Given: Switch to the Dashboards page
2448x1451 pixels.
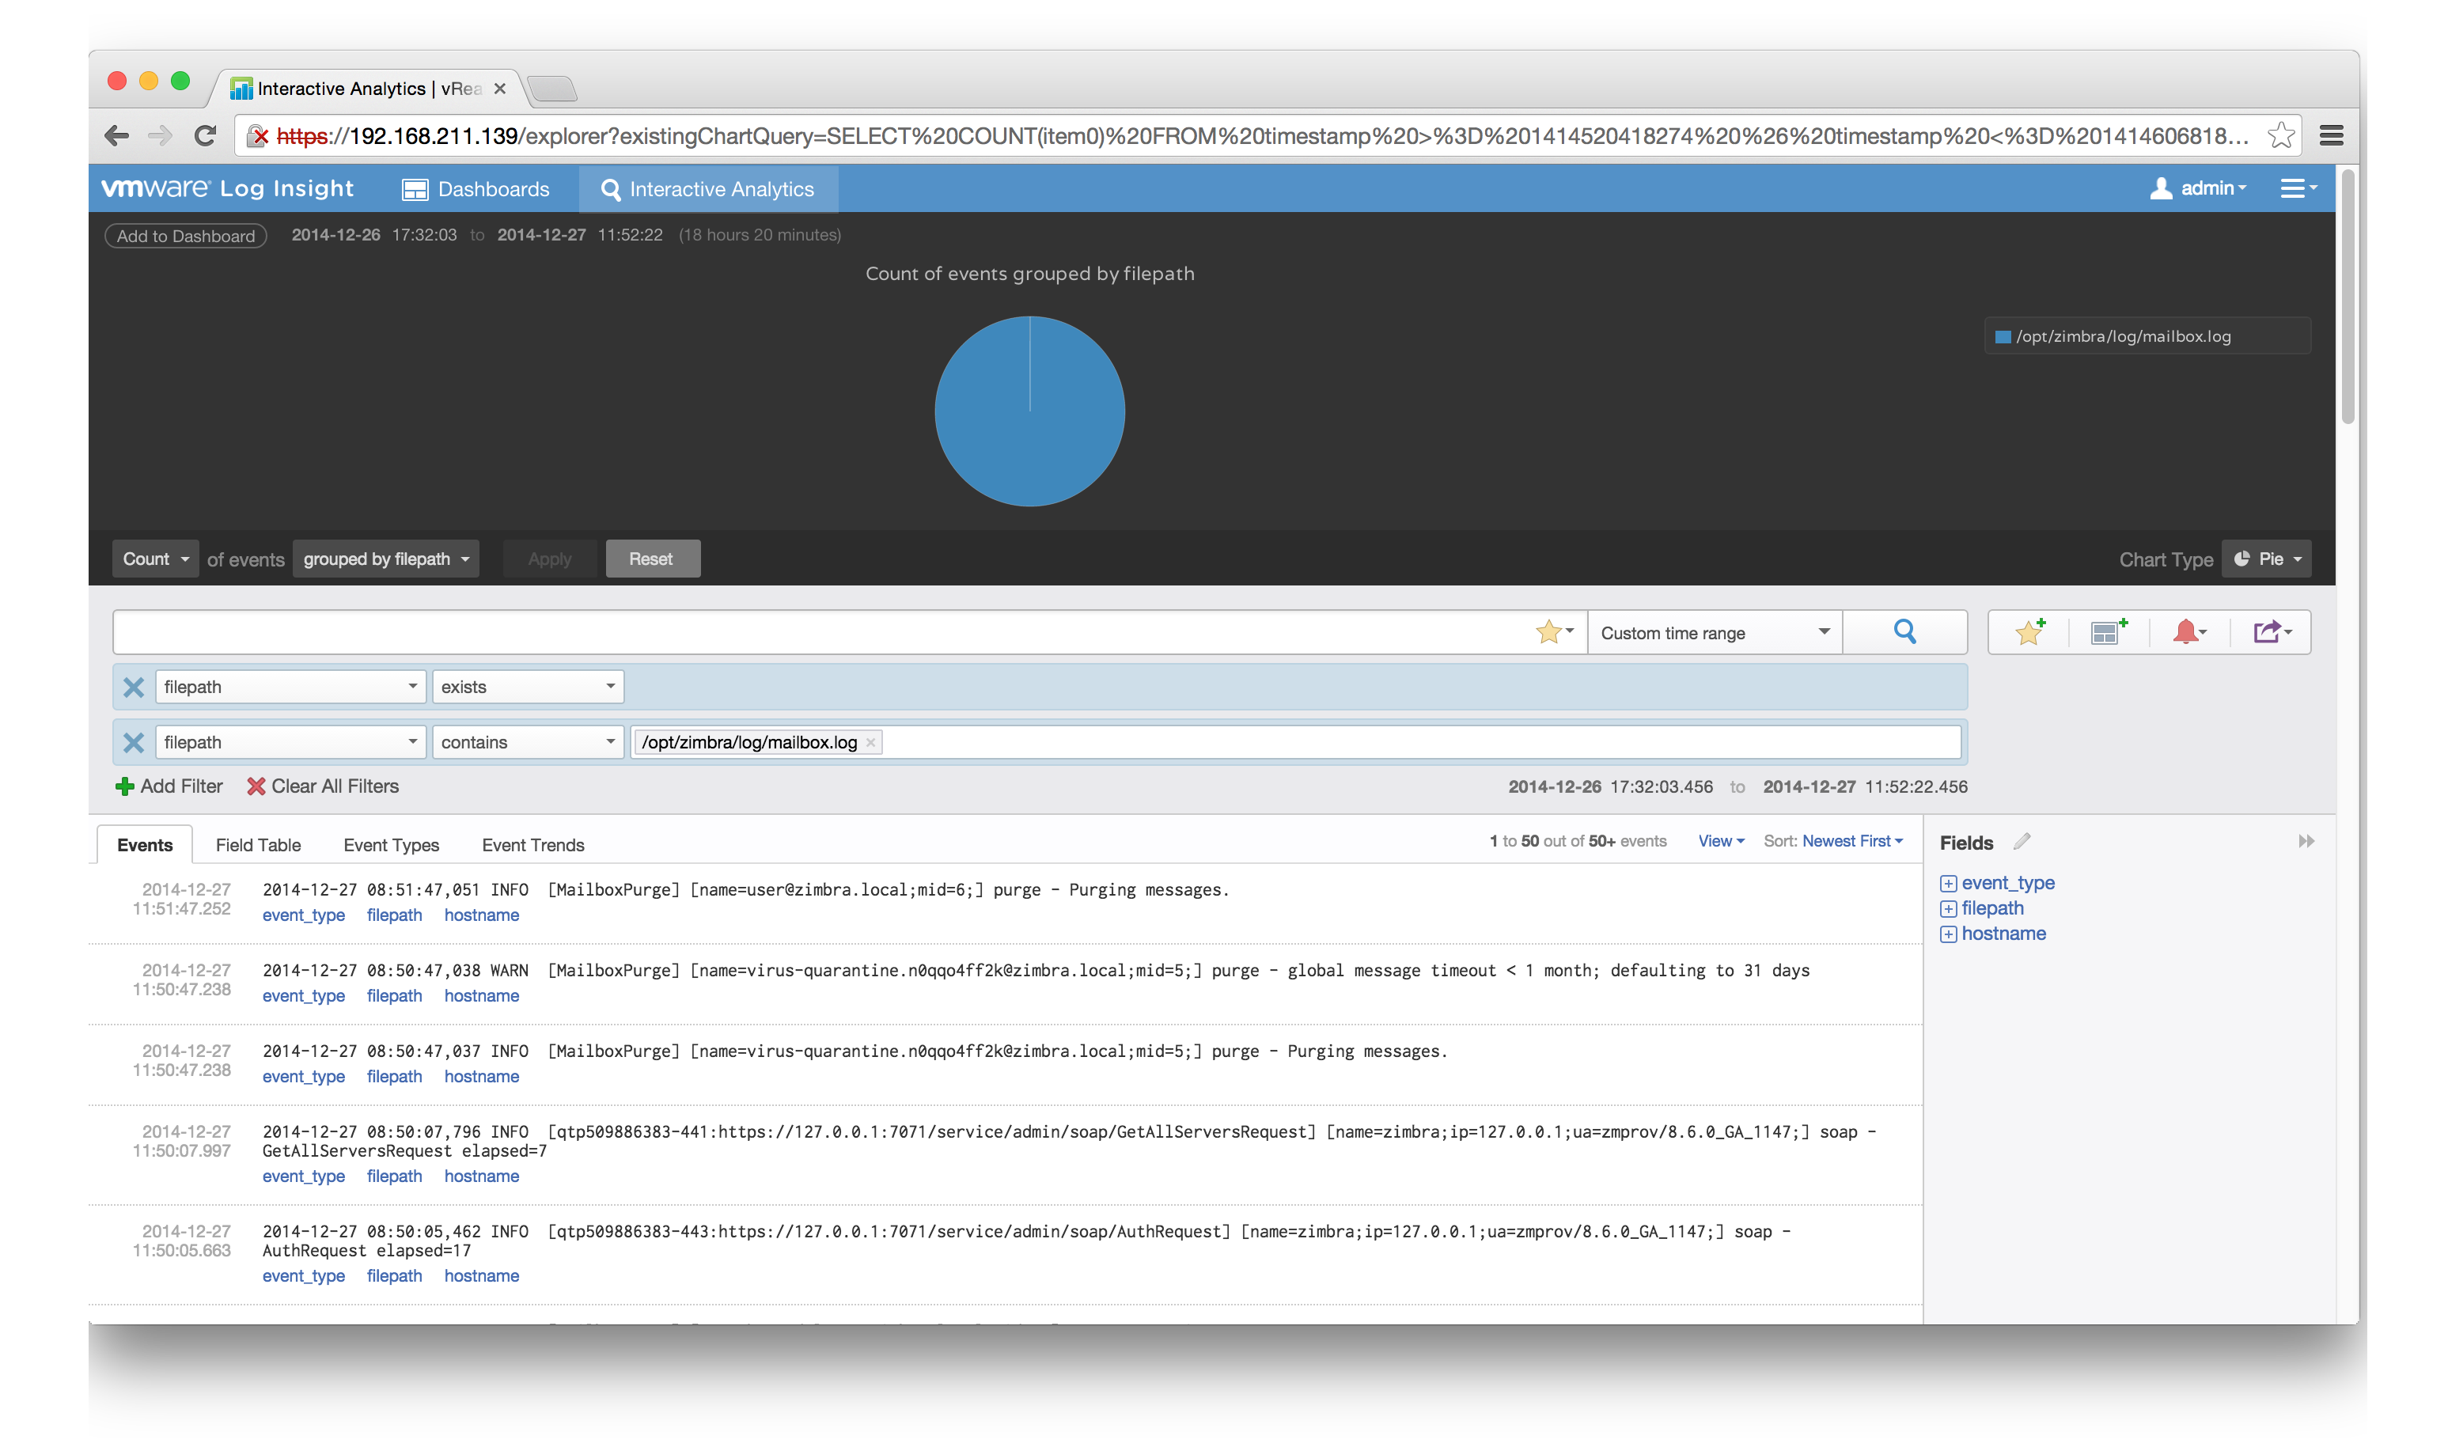Looking at the screenshot, I should coord(476,189).
